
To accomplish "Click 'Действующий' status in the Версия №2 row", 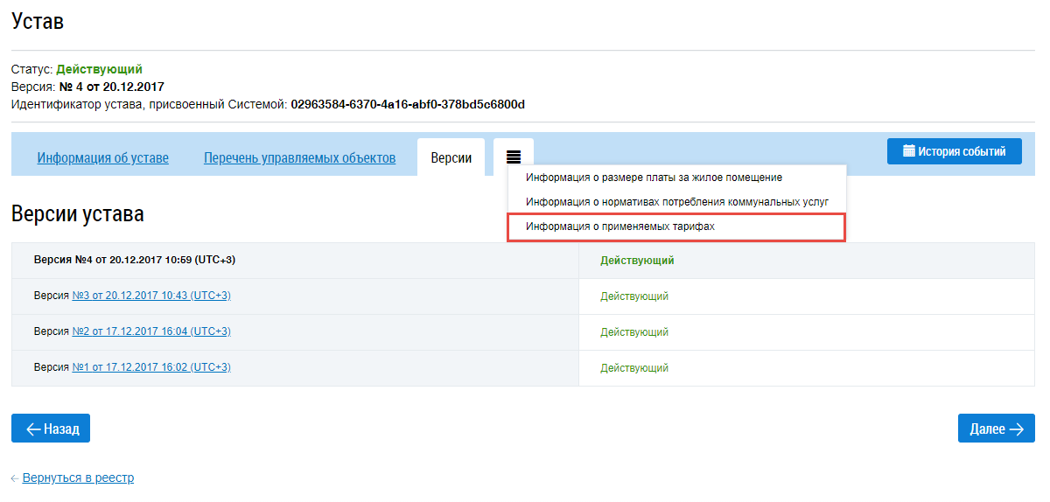I will click(x=634, y=332).
